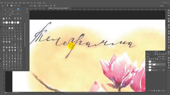Create a new group folder icon
Image resolution: width=170 pixels, height=95 pixels.
pos(159,91)
